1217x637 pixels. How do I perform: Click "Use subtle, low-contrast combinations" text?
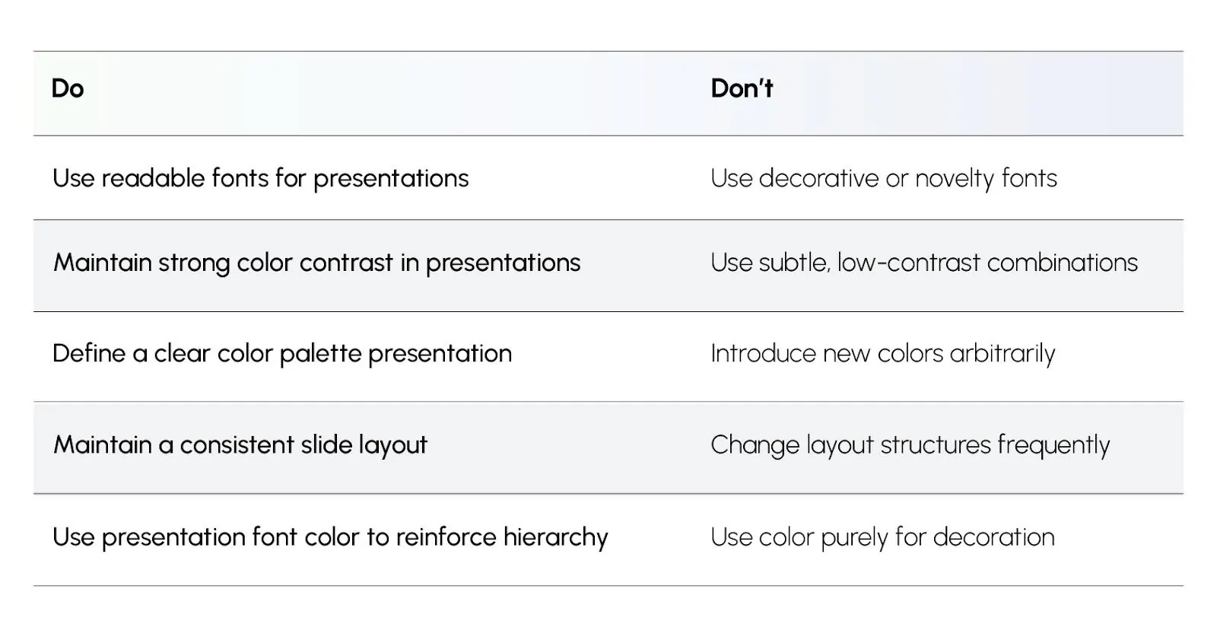click(923, 263)
